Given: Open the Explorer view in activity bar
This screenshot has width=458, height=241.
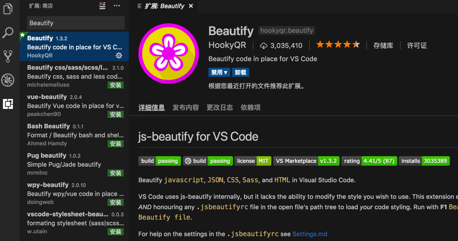Looking at the screenshot, I should click(8, 9).
